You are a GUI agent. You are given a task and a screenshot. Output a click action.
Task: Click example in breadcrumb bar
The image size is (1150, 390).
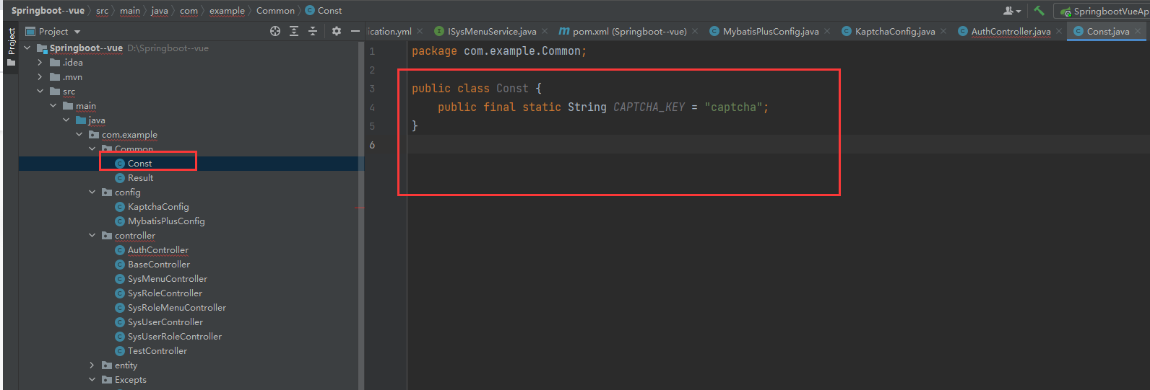point(228,11)
